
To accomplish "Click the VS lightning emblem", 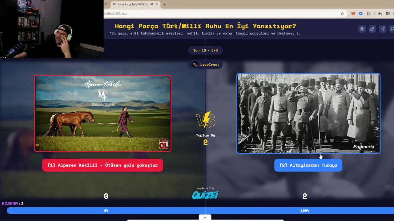I will click(205, 120).
